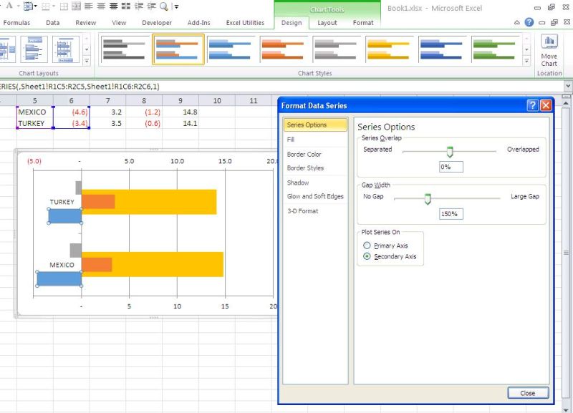The width and height of the screenshot is (573, 413).
Task: Expand the borders dropdown on the Quick Access Toolbar
Action: 54,6
